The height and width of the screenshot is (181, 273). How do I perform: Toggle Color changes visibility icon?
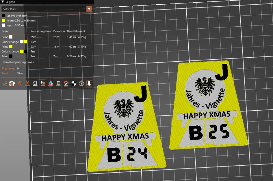coord(51,84)
